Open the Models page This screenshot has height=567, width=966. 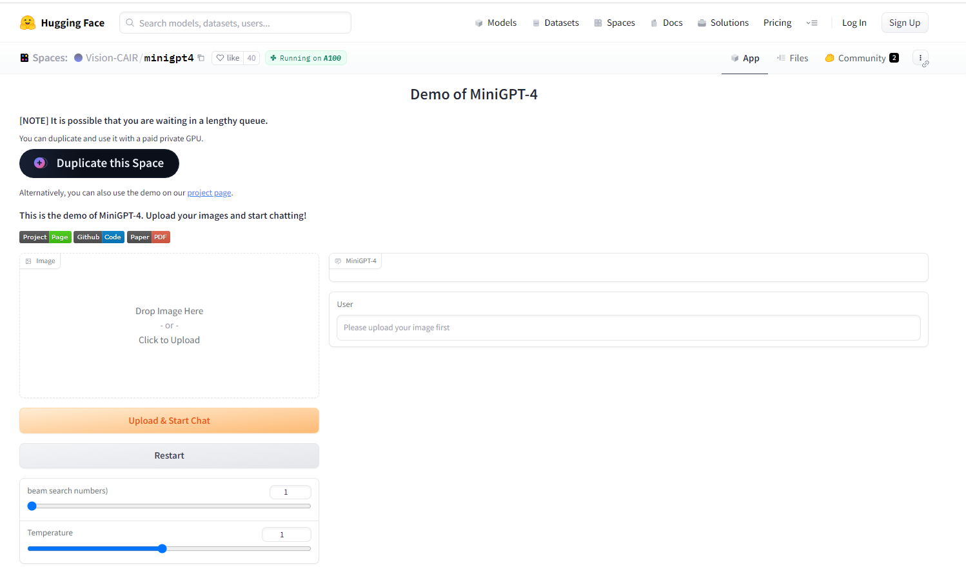click(495, 23)
